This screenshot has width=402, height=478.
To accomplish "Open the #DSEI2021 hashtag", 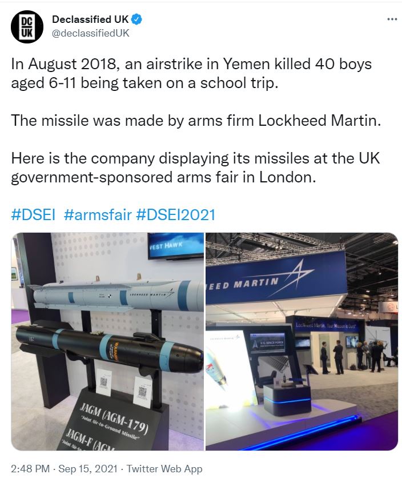I will [175, 214].
